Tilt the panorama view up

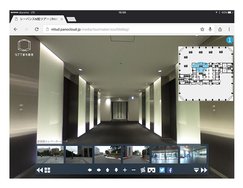coord(107,170)
